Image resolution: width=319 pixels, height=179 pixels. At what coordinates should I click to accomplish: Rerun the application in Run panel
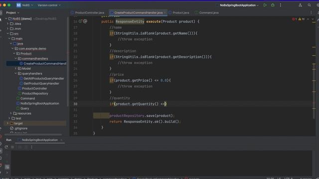tap(6, 147)
